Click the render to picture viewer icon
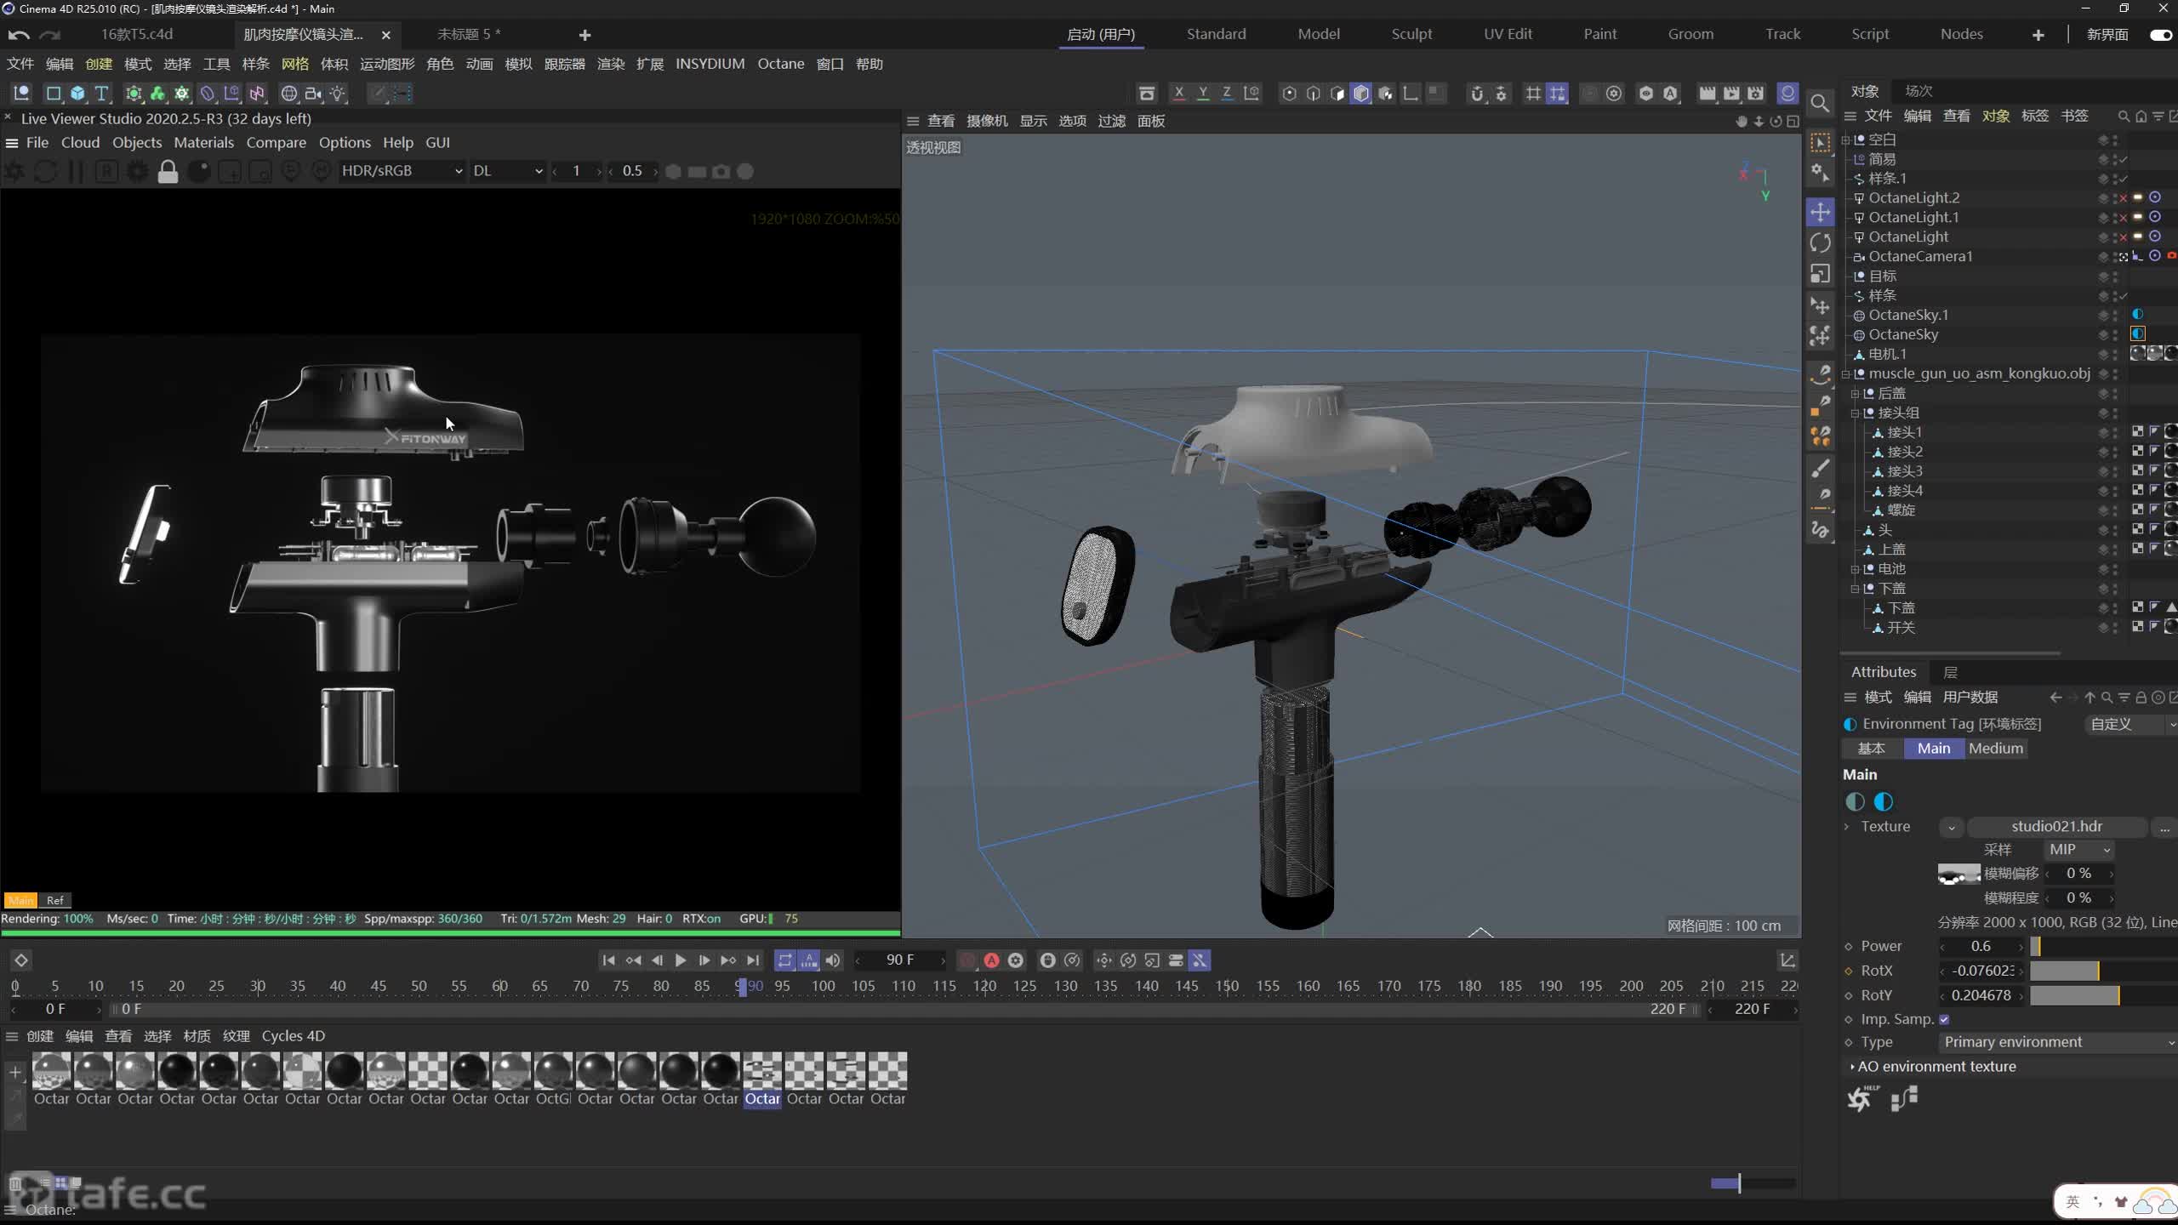This screenshot has width=2178, height=1225. (x=1731, y=94)
